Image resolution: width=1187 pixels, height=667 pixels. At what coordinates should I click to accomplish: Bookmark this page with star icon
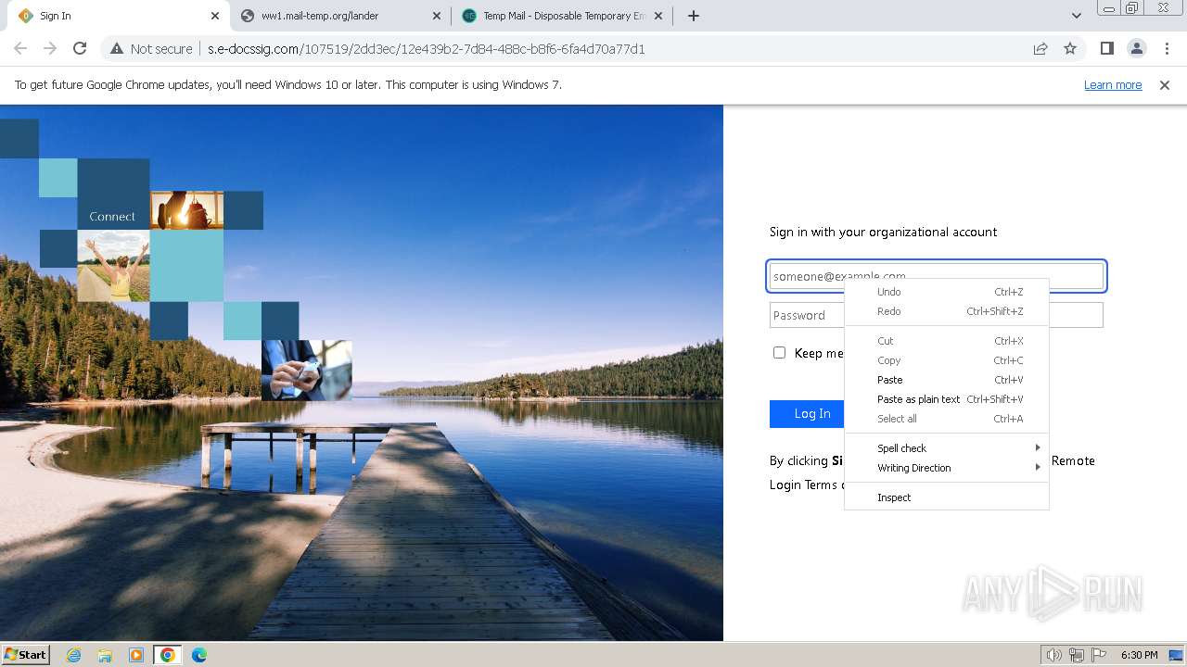[1070, 48]
